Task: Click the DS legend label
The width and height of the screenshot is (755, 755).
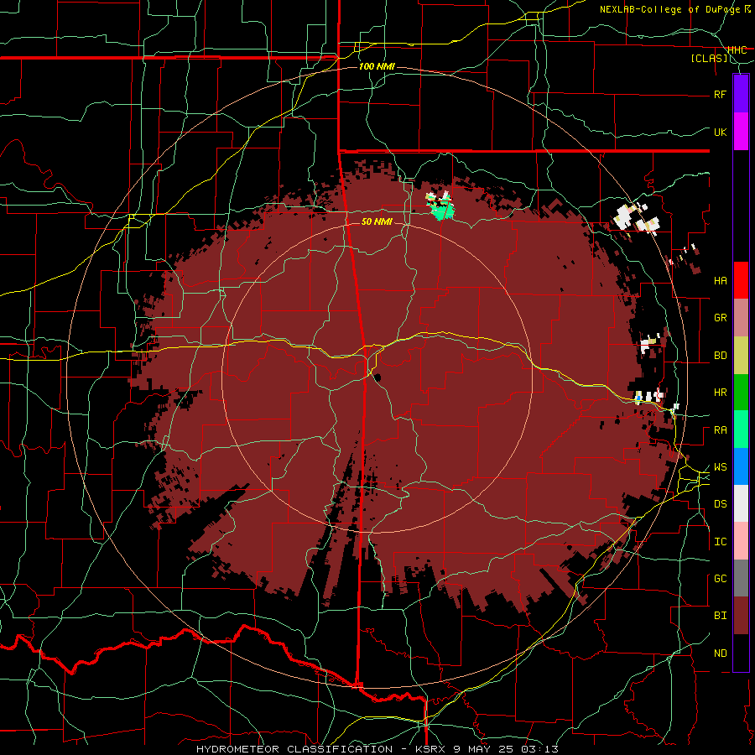Action: tap(721, 504)
